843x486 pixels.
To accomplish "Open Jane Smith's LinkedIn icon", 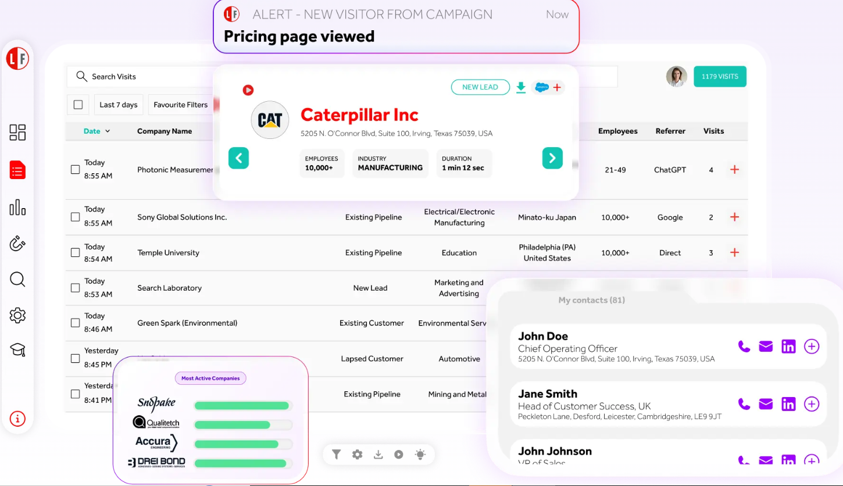I will pos(788,404).
